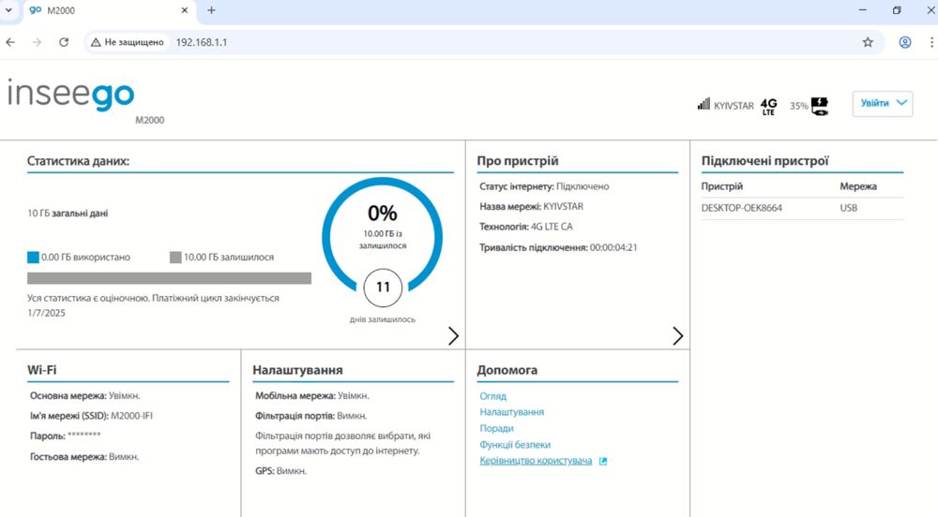Viewport: 938px width, 517px height.
Task: Click the masked Wi-Fi password value
Action: click(x=83, y=436)
